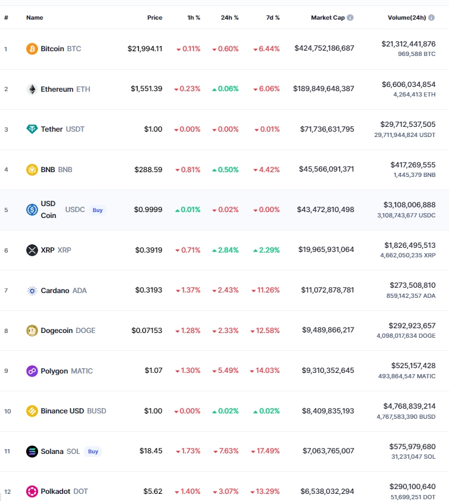Click the Polygon MATIC purple icon

coord(32,371)
